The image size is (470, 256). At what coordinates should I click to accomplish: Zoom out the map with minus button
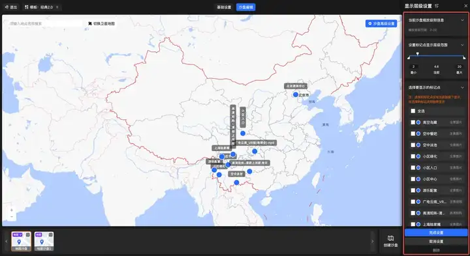12,217
